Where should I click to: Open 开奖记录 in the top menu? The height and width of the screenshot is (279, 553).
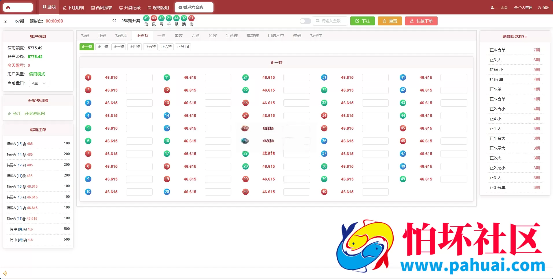click(130, 8)
